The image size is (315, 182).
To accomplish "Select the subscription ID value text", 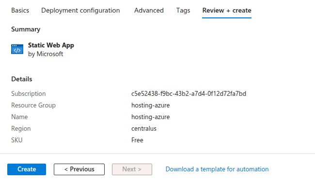I will [189, 94].
